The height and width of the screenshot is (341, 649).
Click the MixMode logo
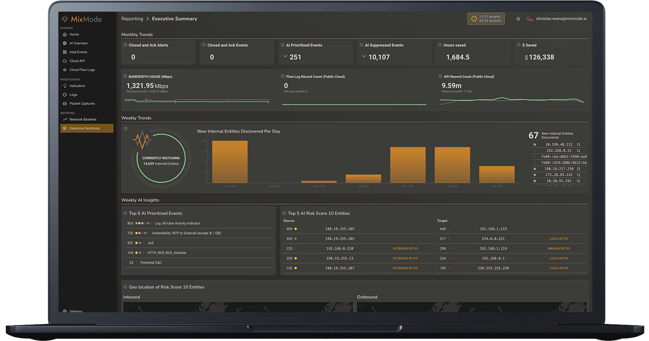82,19
